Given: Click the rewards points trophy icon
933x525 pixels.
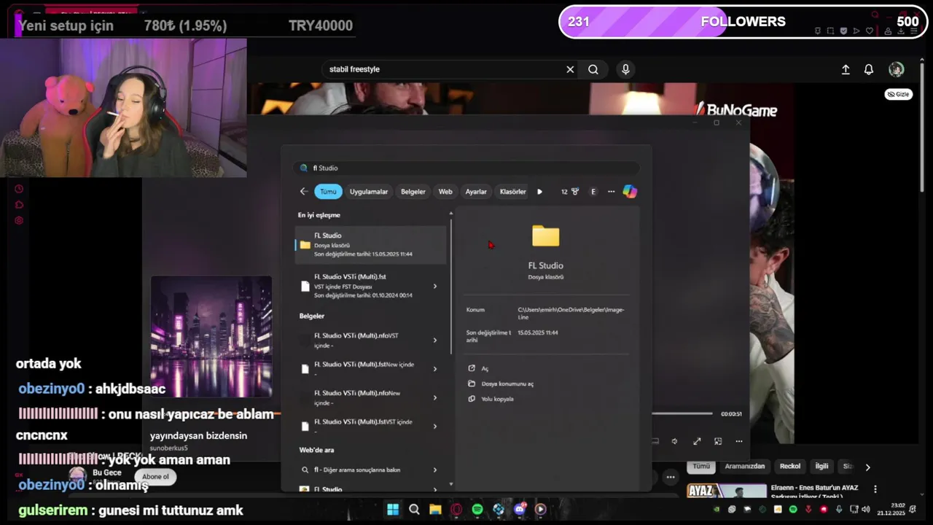Looking at the screenshot, I should tap(574, 192).
